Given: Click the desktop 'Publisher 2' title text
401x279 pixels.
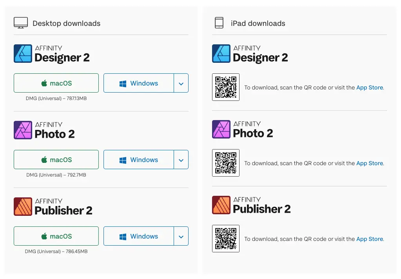Looking at the screenshot, I should pyautogui.click(x=64, y=210).
